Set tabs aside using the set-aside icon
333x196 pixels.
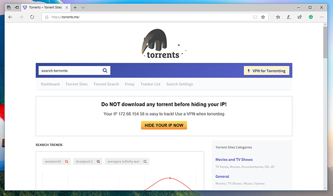[x=17, y=8]
